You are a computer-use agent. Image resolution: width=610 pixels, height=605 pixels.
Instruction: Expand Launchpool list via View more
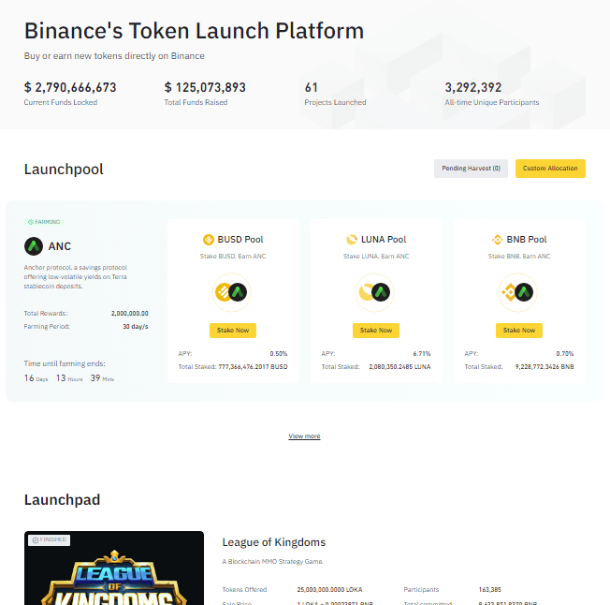pyautogui.click(x=304, y=436)
